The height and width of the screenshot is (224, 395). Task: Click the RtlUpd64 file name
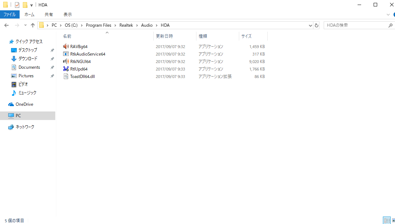79,69
